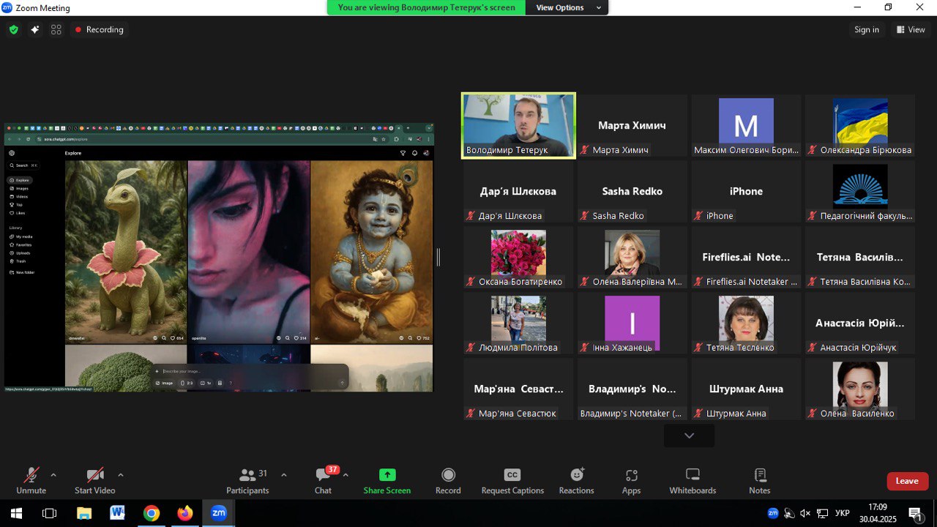
Task: Open the View layout menu
Action: tap(911, 30)
